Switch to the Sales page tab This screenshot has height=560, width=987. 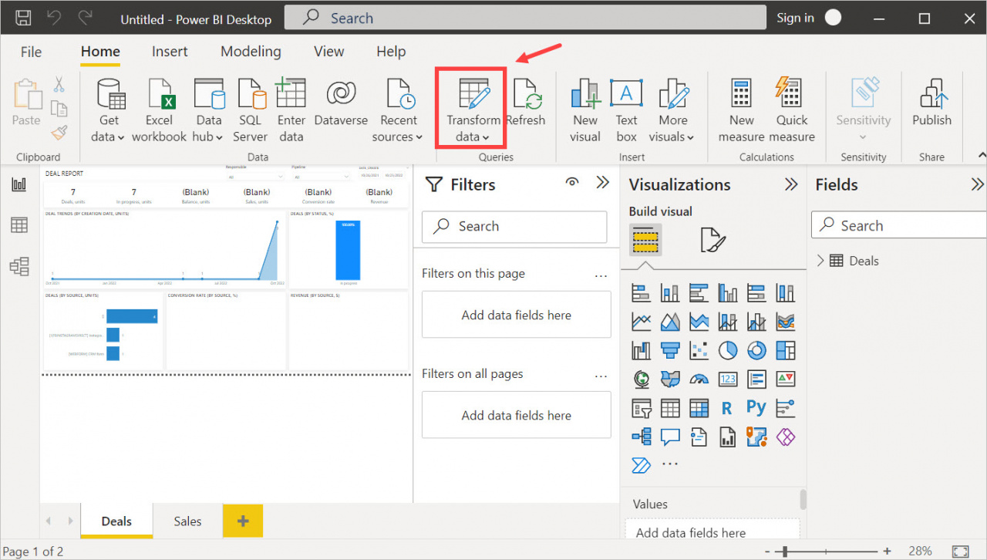(x=187, y=521)
